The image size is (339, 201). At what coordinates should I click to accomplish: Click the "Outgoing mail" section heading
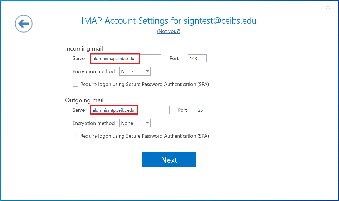tap(84, 100)
